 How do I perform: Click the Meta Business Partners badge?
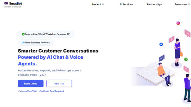[x=36, y=43]
